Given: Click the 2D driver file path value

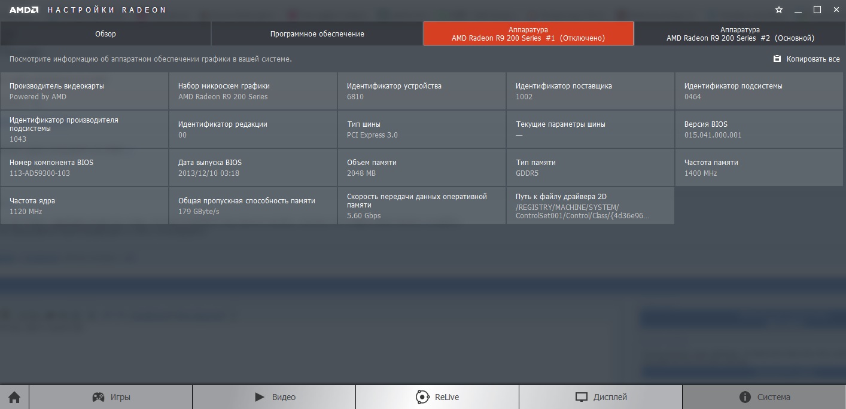Looking at the screenshot, I should click(582, 212).
